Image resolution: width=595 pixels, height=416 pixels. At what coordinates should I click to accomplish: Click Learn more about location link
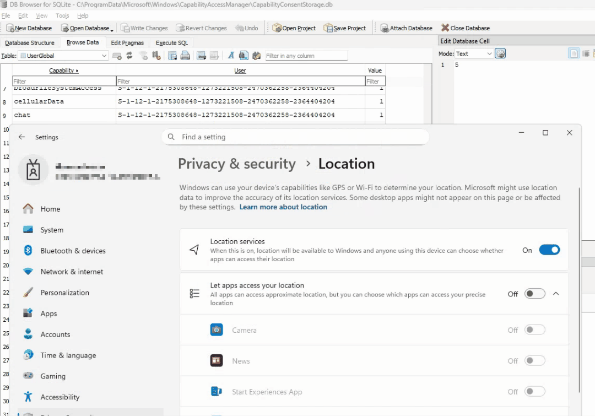click(x=283, y=207)
